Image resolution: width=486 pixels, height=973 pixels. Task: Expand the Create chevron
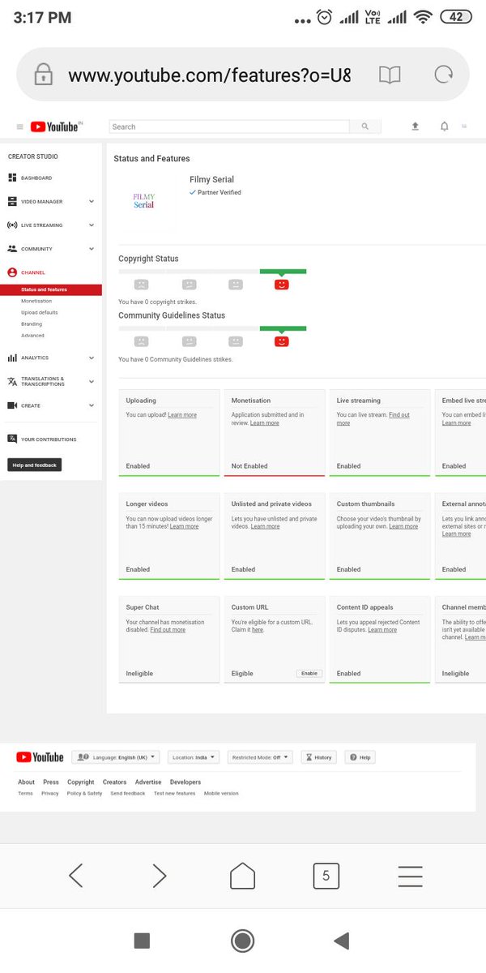(92, 405)
